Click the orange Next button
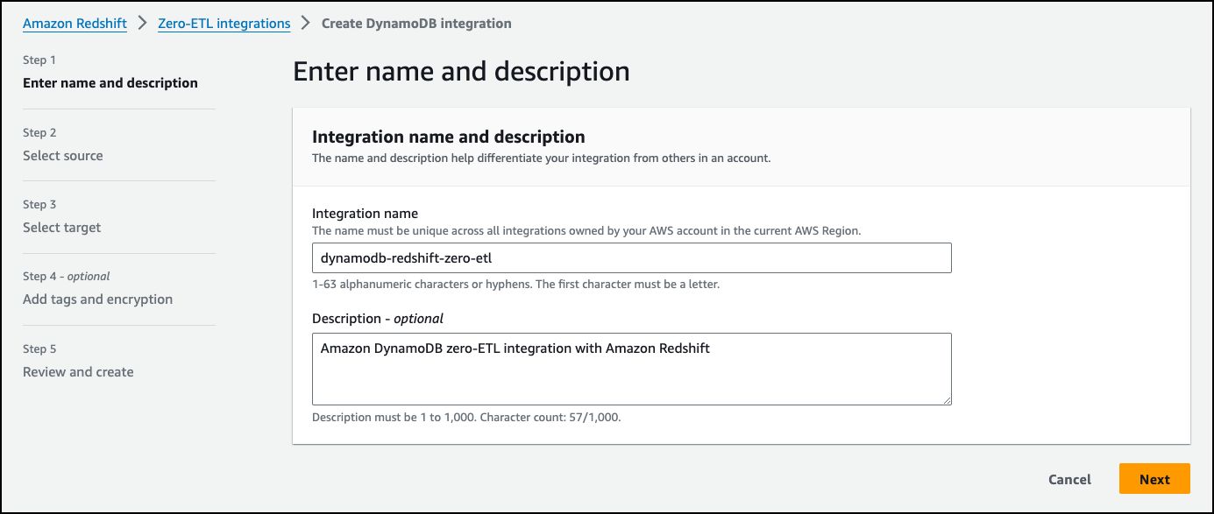 point(1154,479)
